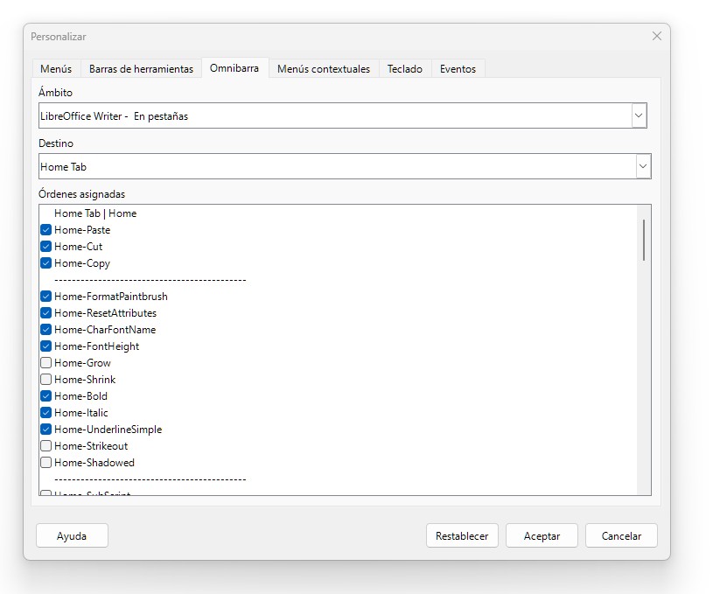
Task: Uncheck Home-Bold in the command list
Action: pyautogui.click(x=46, y=396)
